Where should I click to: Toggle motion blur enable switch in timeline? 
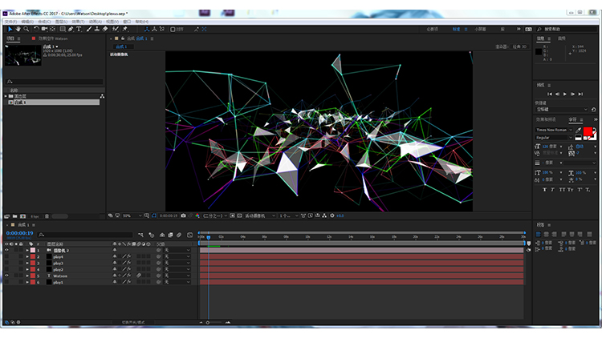click(x=179, y=235)
